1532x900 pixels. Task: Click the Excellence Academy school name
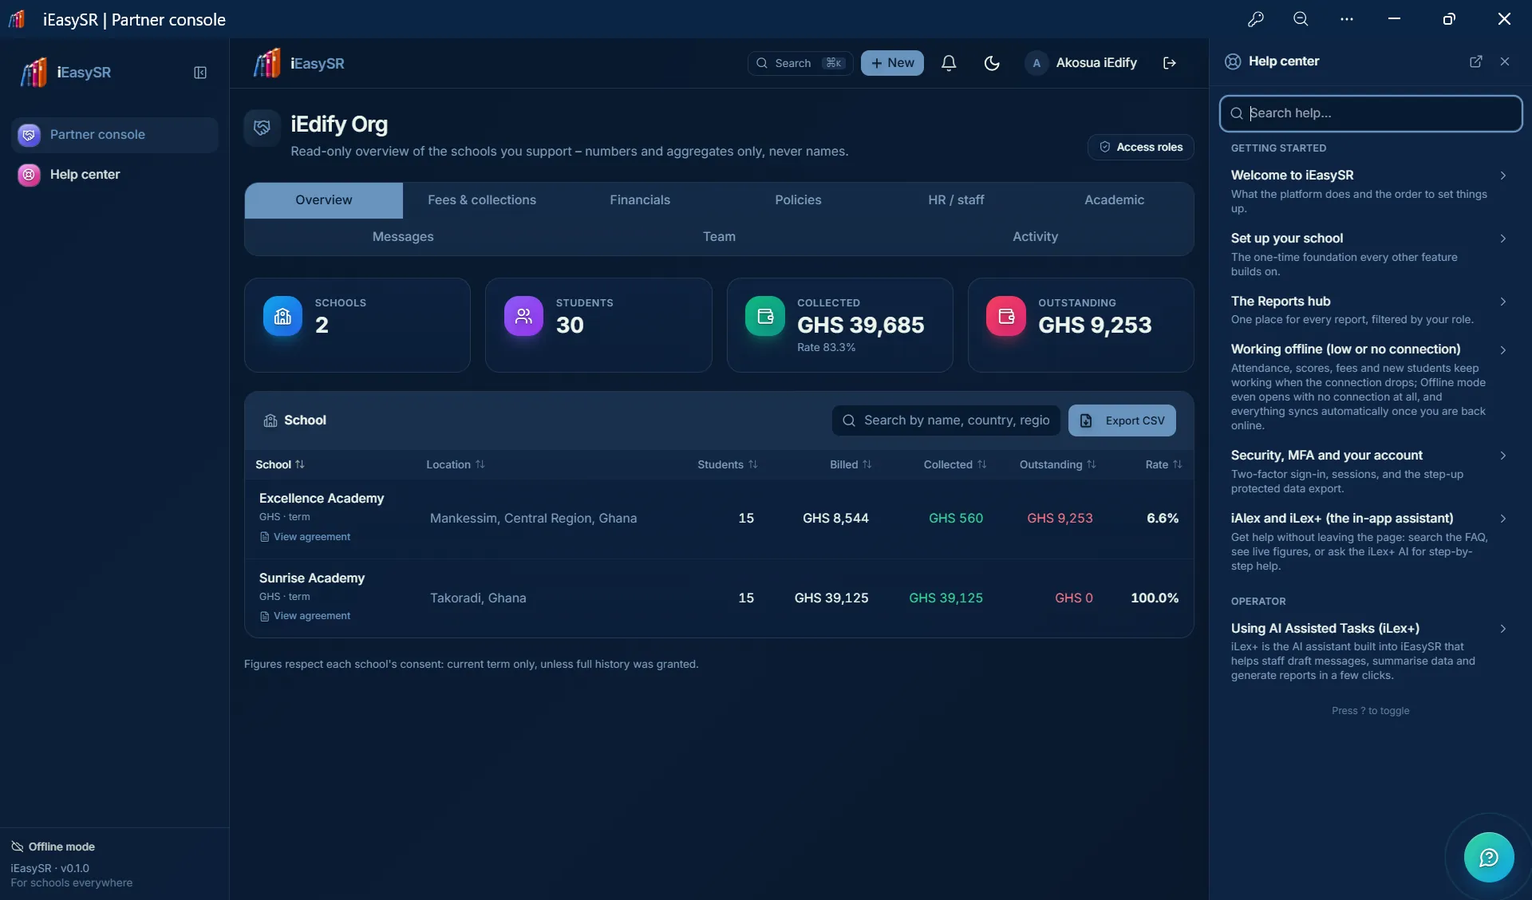pos(322,499)
